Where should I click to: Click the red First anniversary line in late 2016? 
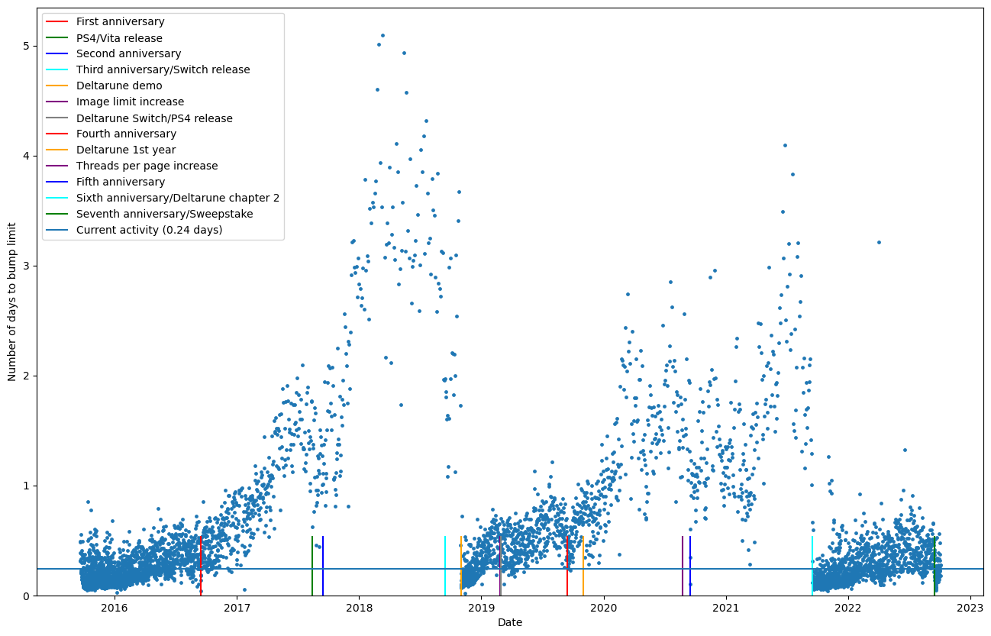pyautogui.click(x=200, y=566)
